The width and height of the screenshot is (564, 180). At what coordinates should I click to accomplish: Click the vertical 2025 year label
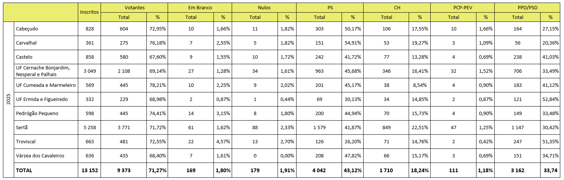9,99
